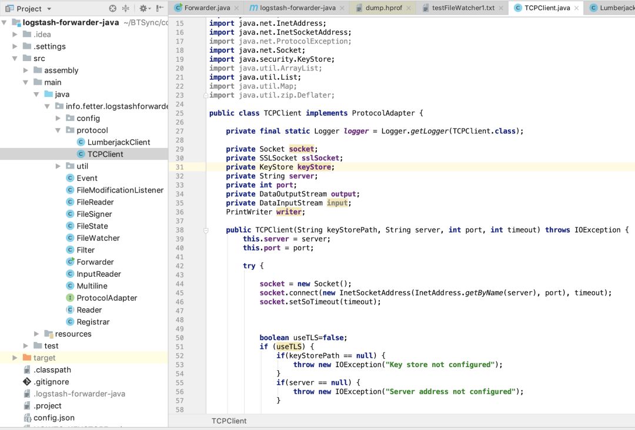The height and width of the screenshot is (430, 635).
Task: Click the TCPClient breadcrumb at bottom
Action: [229, 421]
